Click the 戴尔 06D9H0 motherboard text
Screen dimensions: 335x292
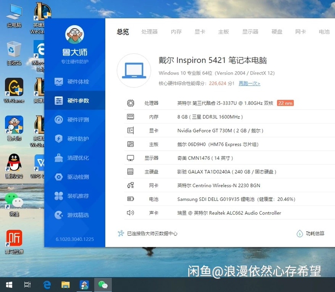click(218, 144)
